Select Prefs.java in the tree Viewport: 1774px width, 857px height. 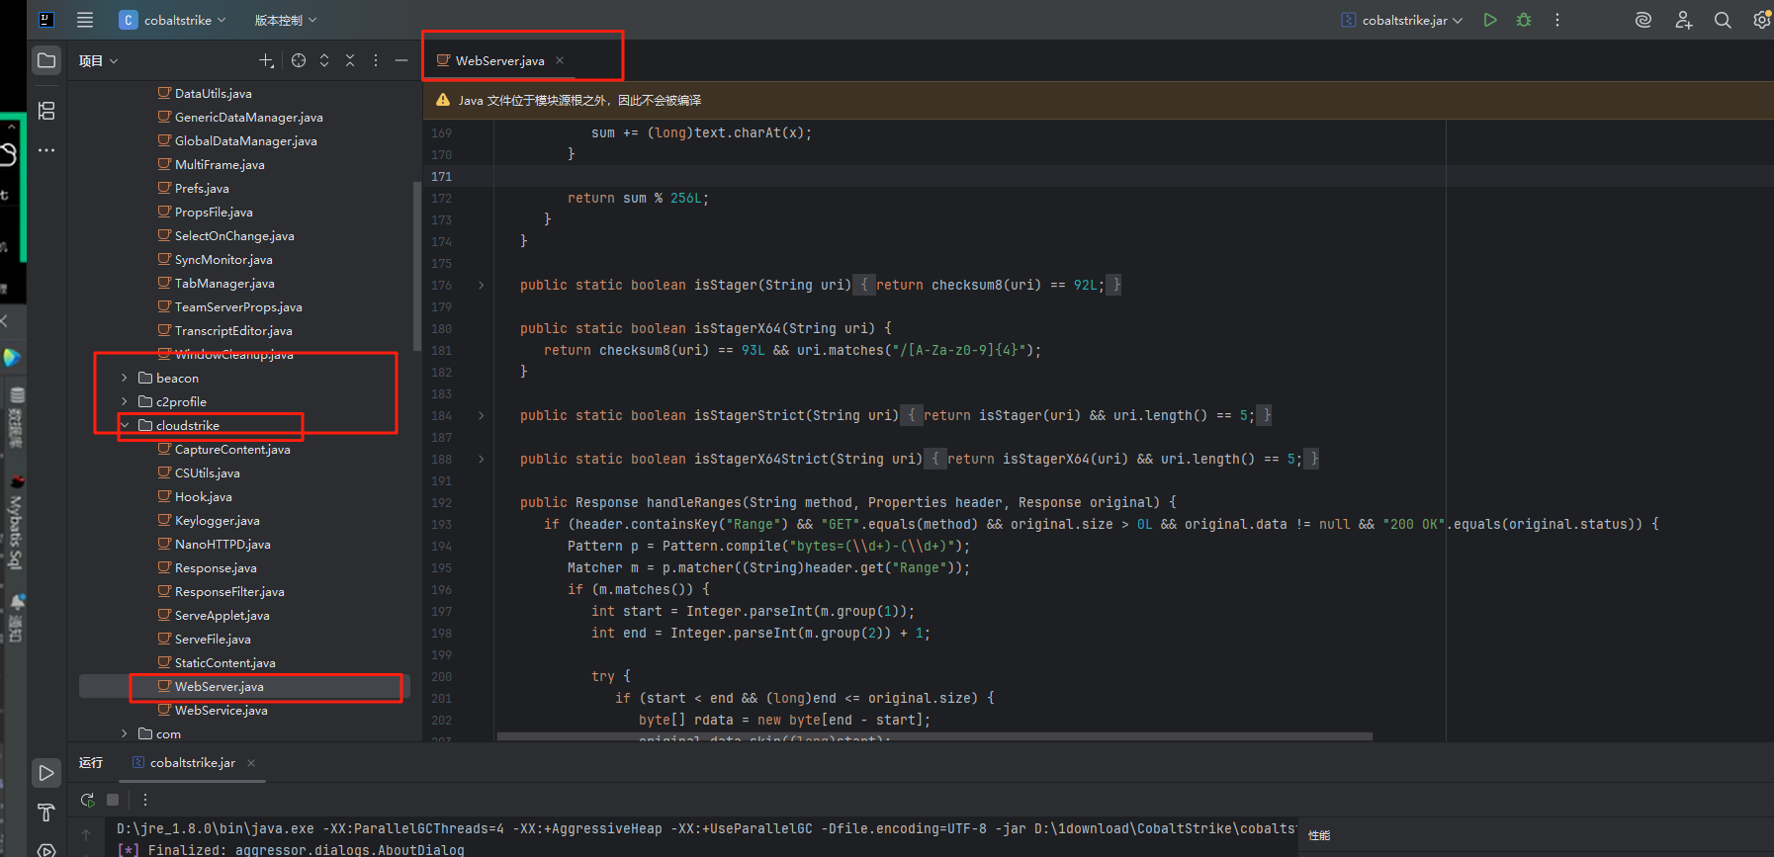tap(202, 188)
